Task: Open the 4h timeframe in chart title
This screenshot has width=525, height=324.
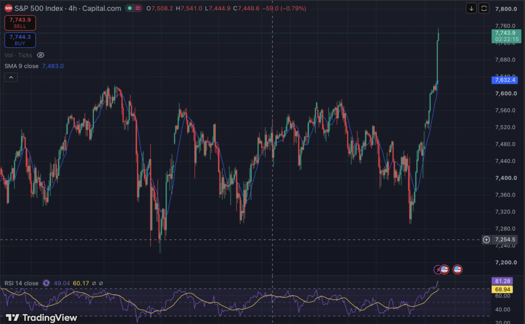Action: [x=73, y=8]
